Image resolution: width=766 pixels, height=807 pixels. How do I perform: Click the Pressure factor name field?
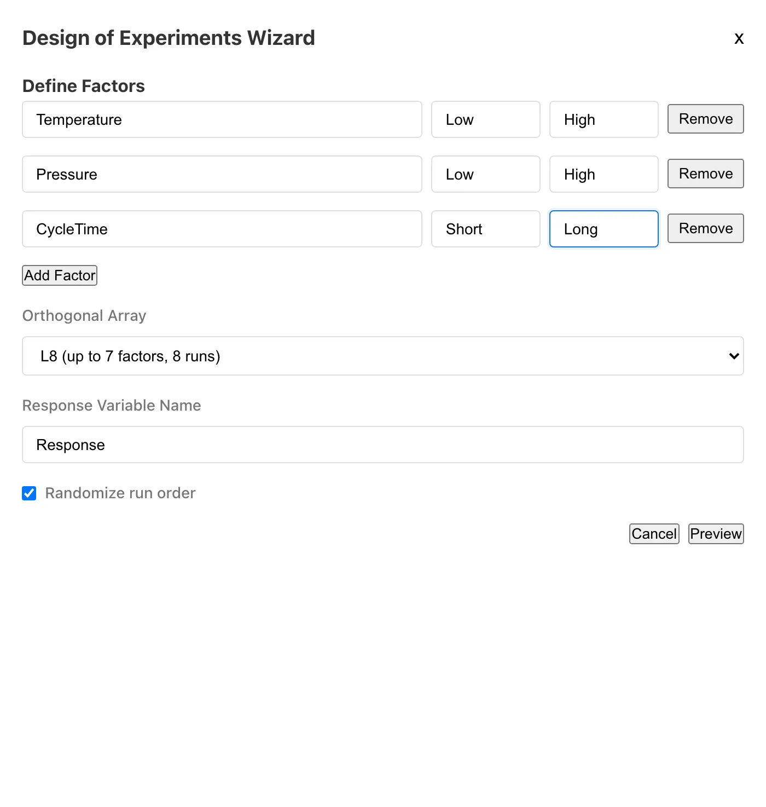click(222, 174)
